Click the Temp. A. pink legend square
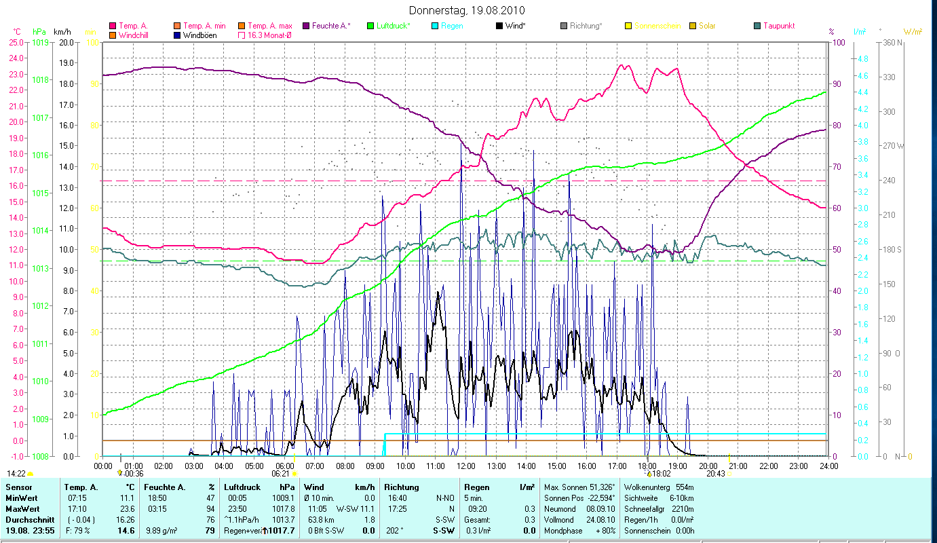This screenshot has width=937, height=543. point(112,26)
